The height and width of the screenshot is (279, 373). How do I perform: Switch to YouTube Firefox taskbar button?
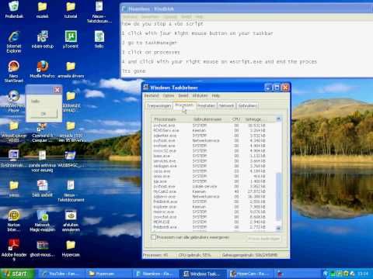click(61, 274)
